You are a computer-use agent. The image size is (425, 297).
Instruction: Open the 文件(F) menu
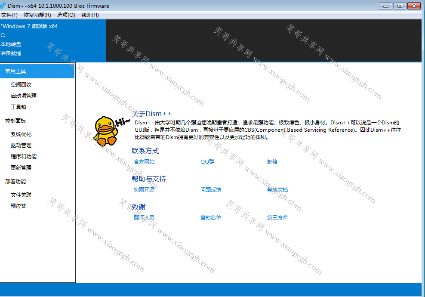(9, 15)
